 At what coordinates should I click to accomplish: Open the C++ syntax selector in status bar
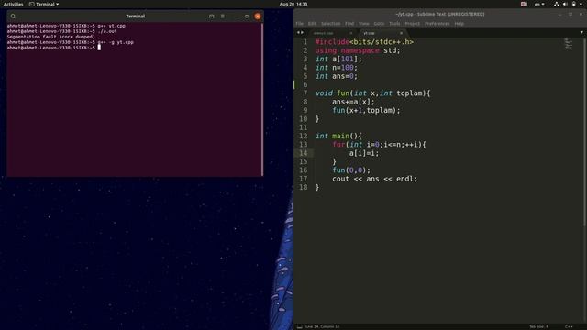[x=569, y=326]
